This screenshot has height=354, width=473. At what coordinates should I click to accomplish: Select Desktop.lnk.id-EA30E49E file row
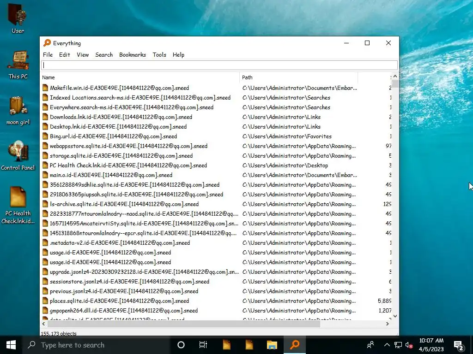(216, 127)
